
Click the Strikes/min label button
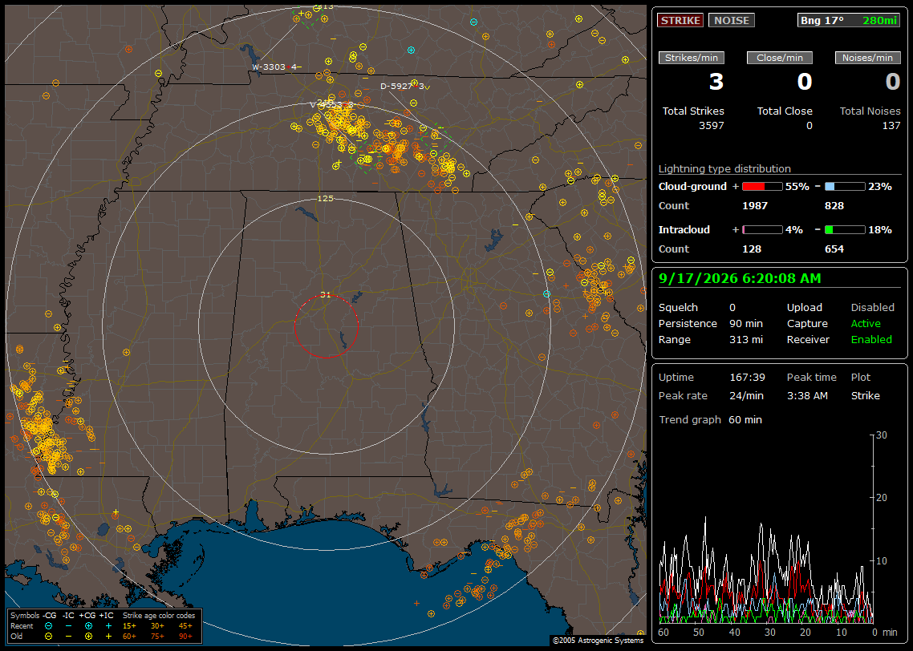pyautogui.click(x=691, y=58)
